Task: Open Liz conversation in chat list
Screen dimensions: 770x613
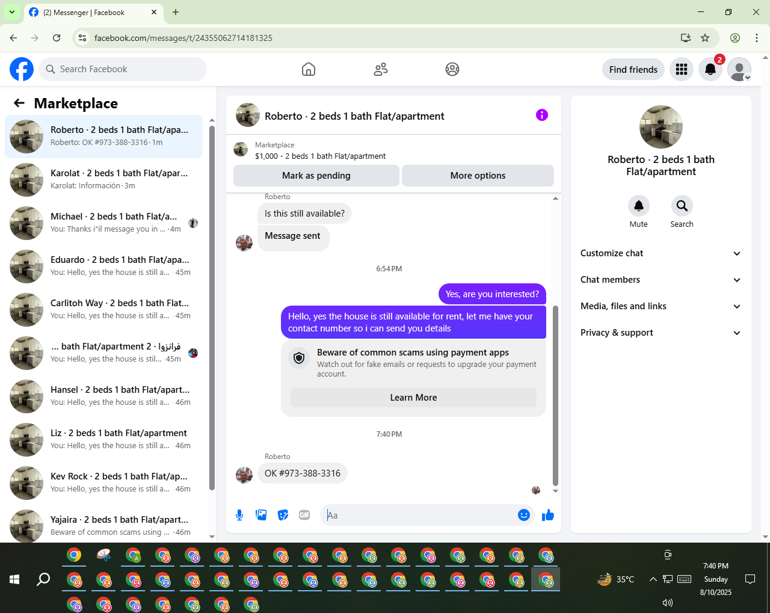Action: click(x=103, y=440)
